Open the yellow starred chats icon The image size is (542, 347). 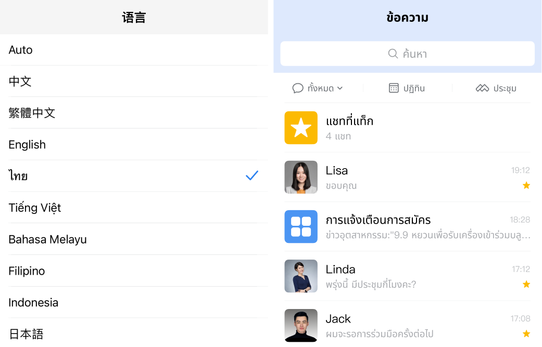pyautogui.click(x=301, y=127)
